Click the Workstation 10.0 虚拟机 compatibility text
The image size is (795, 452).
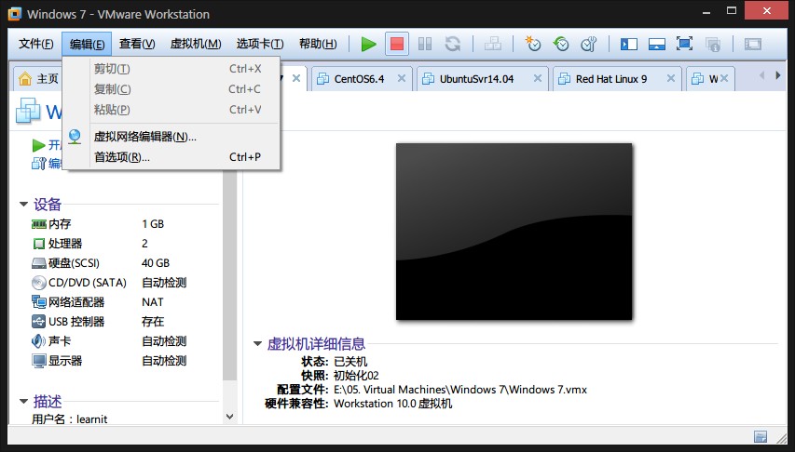[x=393, y=404]
